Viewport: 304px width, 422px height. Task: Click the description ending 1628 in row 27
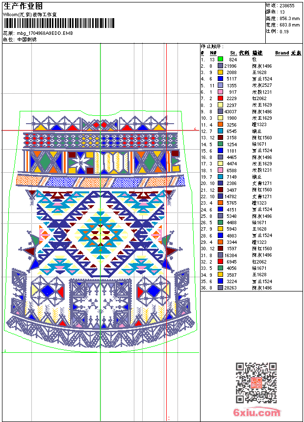[x=259, y=229]
